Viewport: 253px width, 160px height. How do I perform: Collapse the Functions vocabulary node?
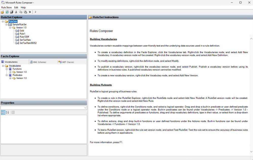pos(7,69)
